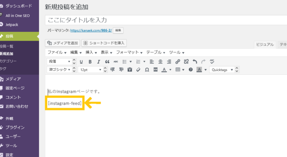Open the フォーマット menu

(x=129, y=52)
